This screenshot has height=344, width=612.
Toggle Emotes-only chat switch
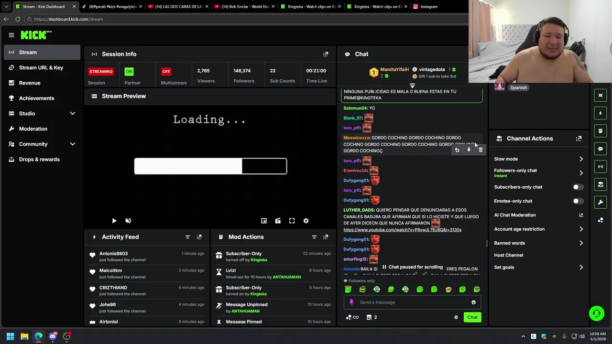pyautogui.click(x=577, y=201)
